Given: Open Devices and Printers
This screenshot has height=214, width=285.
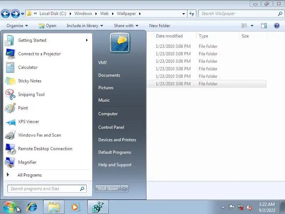Looking at the screenshot, I should click(117, 140).
